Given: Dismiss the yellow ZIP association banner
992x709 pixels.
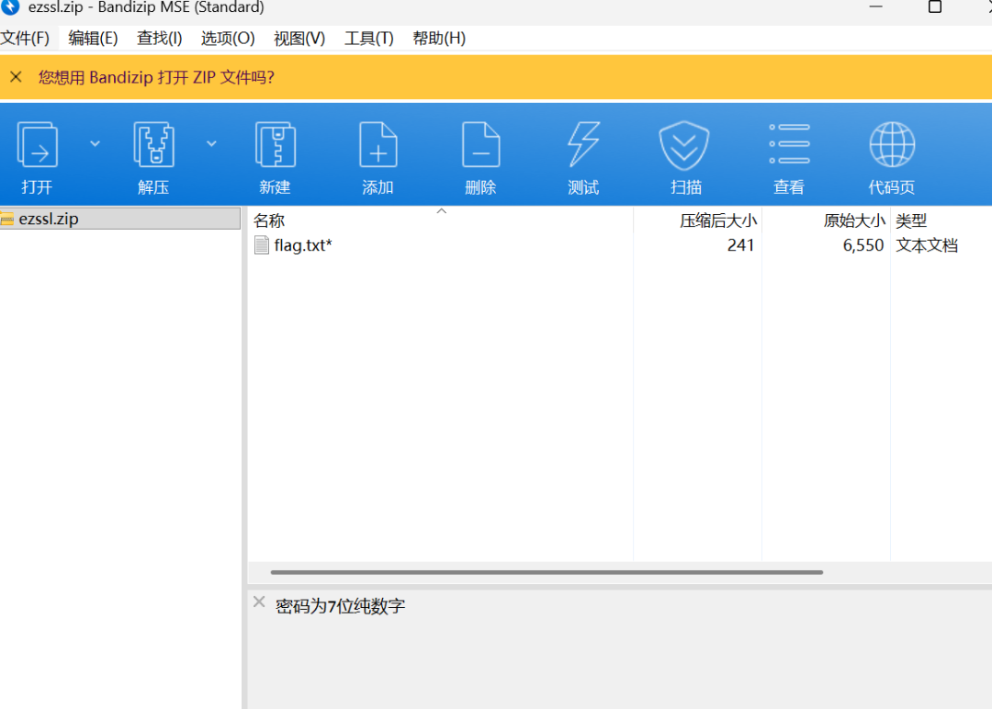Looking at the screenshot, I should [16, 77].
